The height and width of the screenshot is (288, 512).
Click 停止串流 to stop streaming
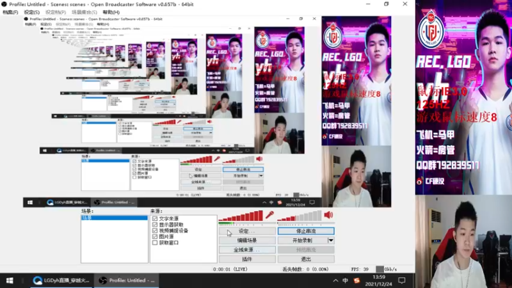tap(306, 231)
